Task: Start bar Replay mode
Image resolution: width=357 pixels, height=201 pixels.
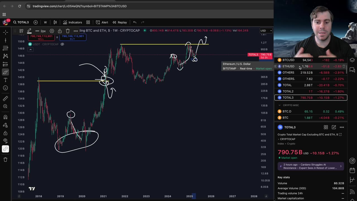Action: [x=120, y=22]
